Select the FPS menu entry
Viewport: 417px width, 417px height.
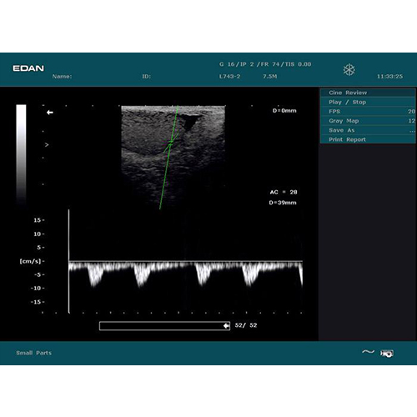[x=368, y=112]
